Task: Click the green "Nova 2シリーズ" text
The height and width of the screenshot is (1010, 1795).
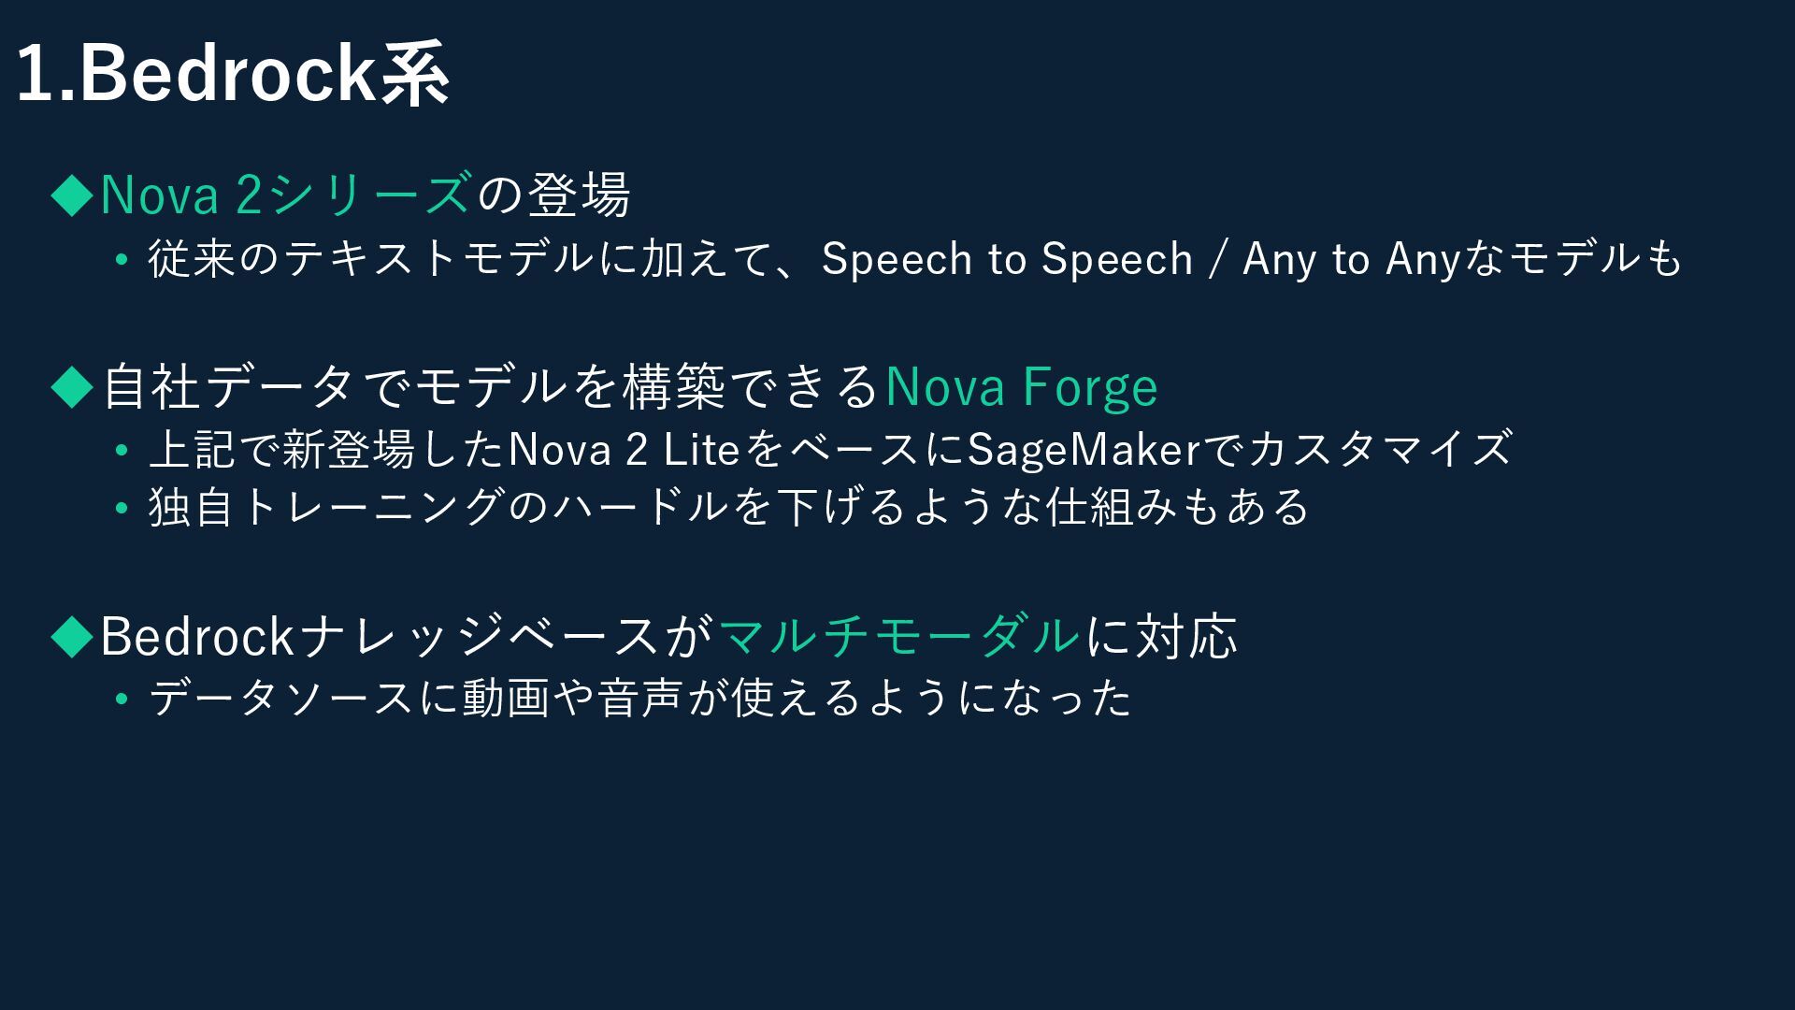Action: 285,195
